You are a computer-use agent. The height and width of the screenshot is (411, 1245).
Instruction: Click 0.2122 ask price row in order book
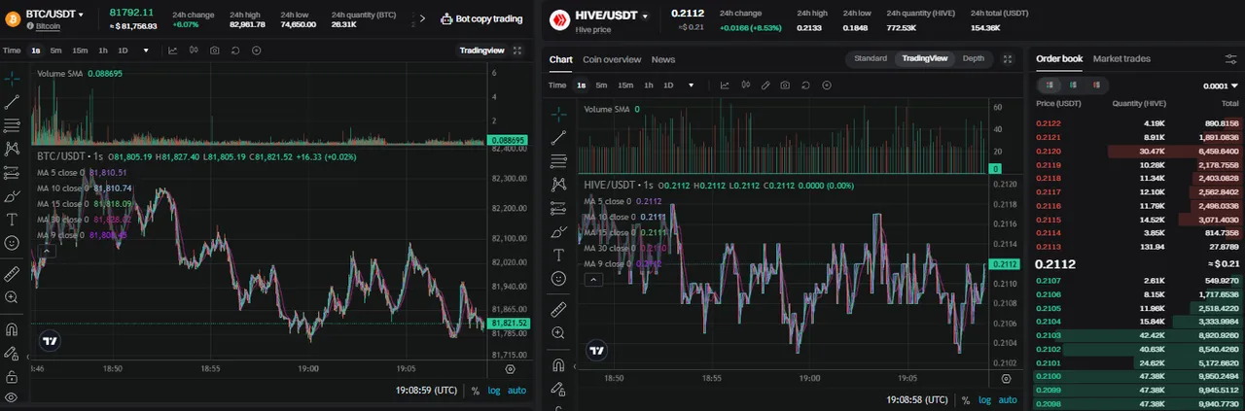(1138, 123)
